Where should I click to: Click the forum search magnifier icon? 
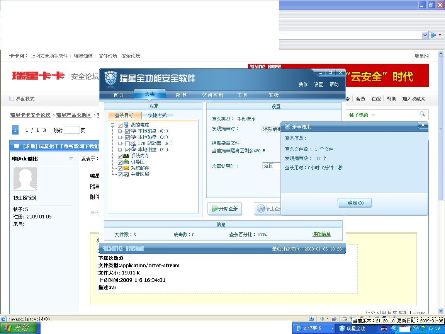click(422, 114)
